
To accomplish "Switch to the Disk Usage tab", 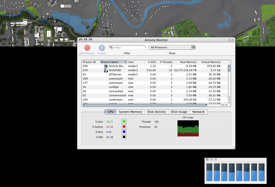I will click(179, 112).
